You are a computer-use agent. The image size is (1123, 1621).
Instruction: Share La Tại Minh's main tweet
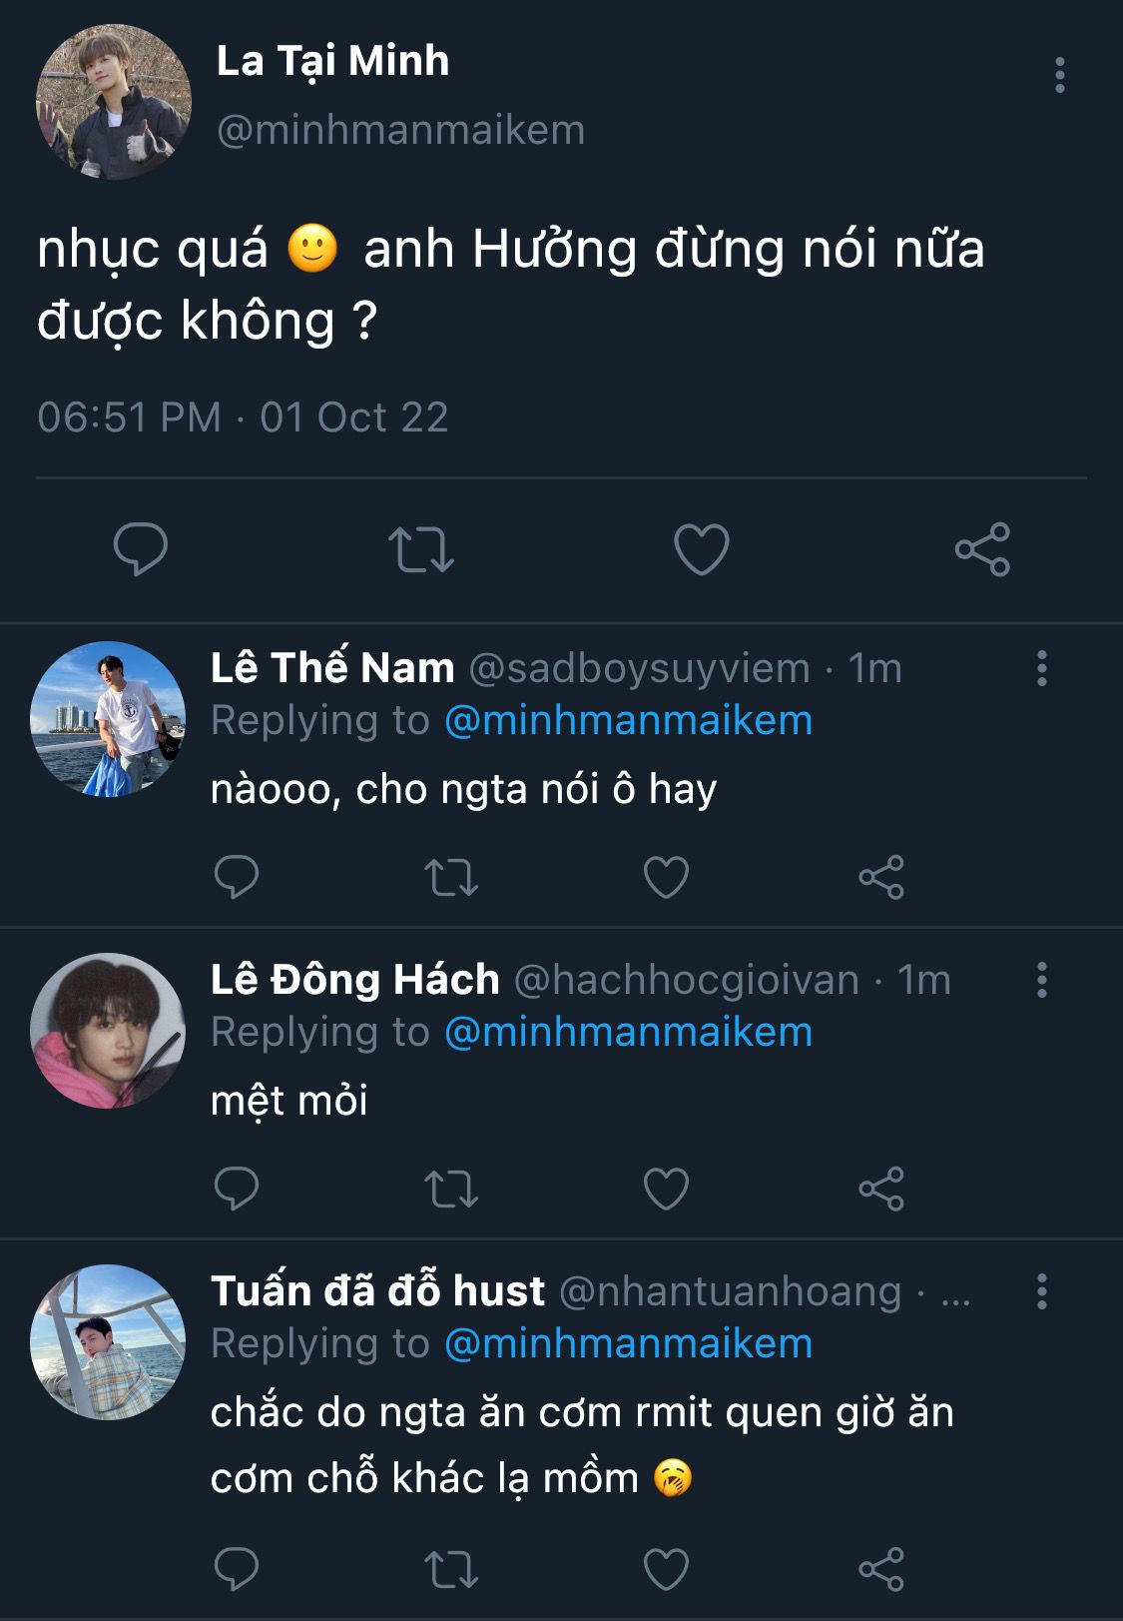(982, 549)
